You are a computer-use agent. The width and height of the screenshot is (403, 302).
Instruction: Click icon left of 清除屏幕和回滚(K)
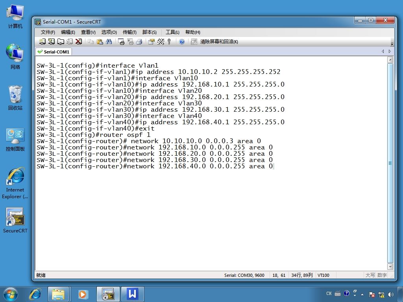coord(194,42)
